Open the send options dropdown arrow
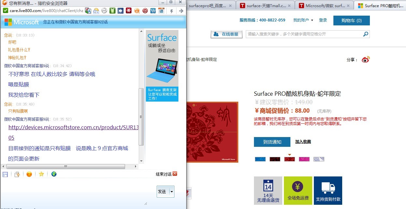406x209 pixels. coord(172,191)
